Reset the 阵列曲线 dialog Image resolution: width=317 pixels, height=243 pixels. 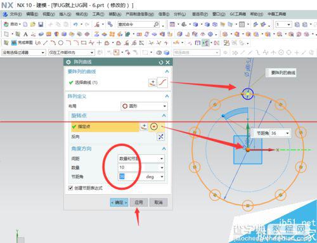tap(161, 62)
